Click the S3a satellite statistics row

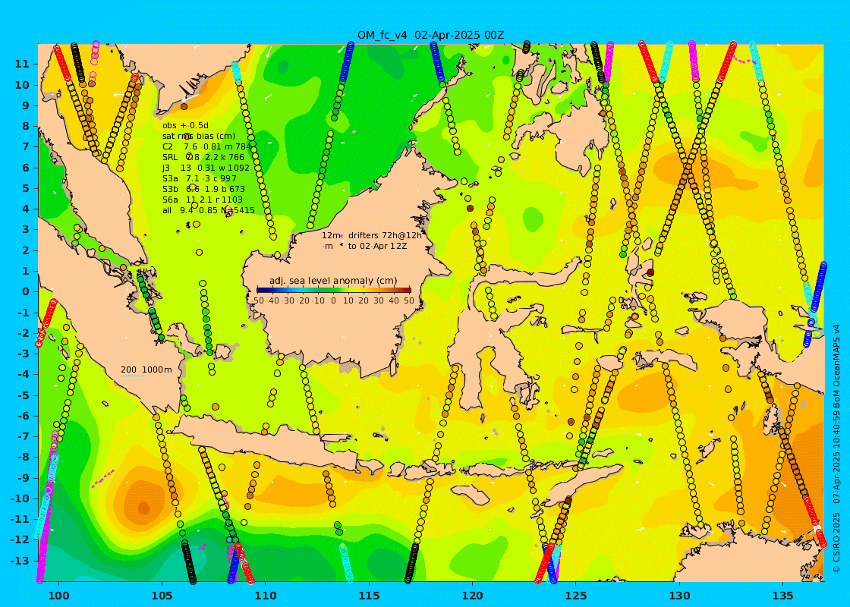coord(200,178)
